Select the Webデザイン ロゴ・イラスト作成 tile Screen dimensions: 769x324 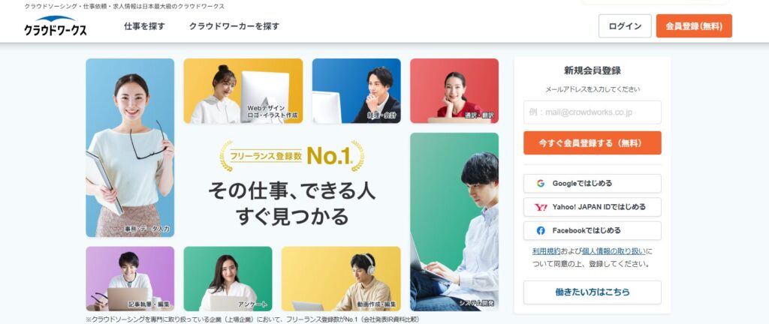click(243, 91)
